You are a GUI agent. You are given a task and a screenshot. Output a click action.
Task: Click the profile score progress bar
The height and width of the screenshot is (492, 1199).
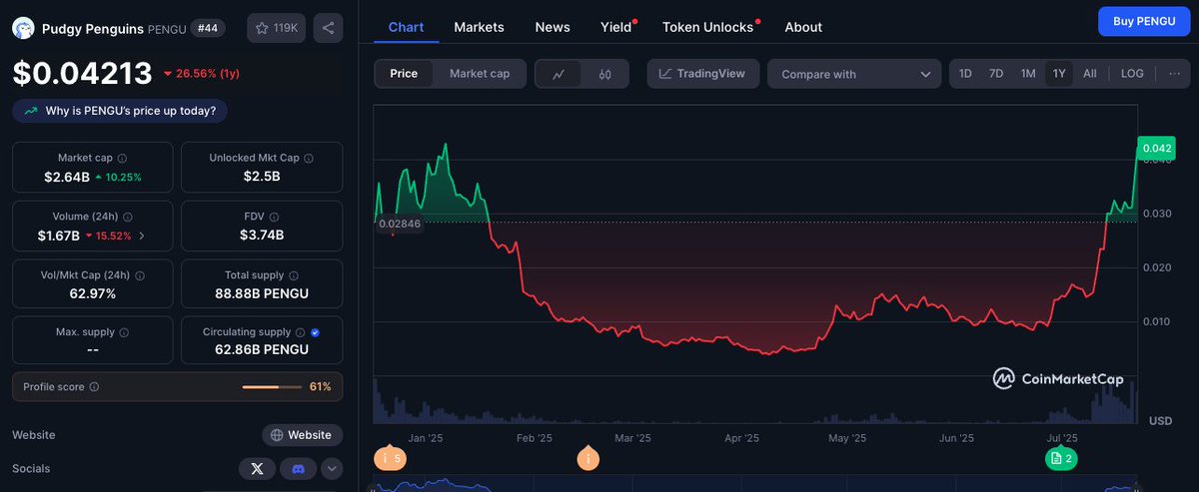pyautogui.click(x=271, y=386)
